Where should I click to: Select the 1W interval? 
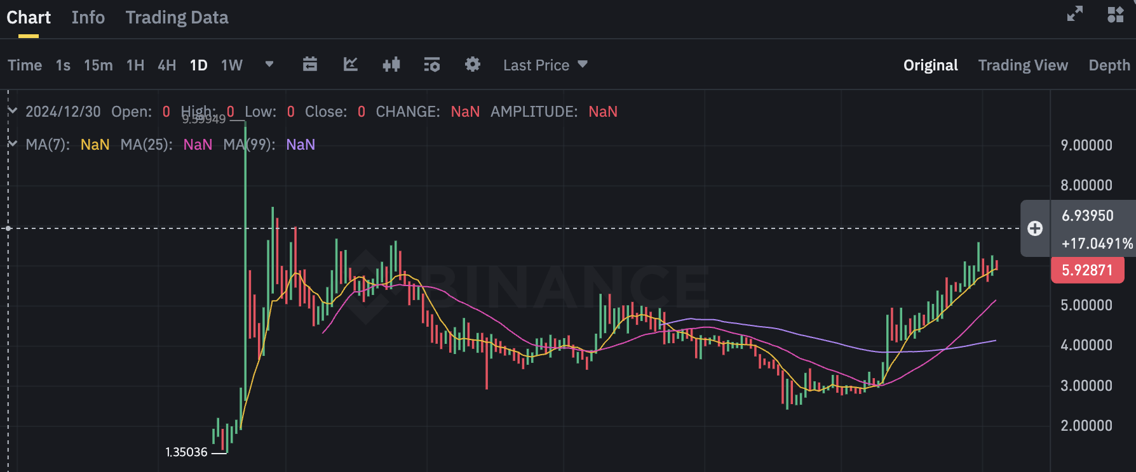[232, 65]
